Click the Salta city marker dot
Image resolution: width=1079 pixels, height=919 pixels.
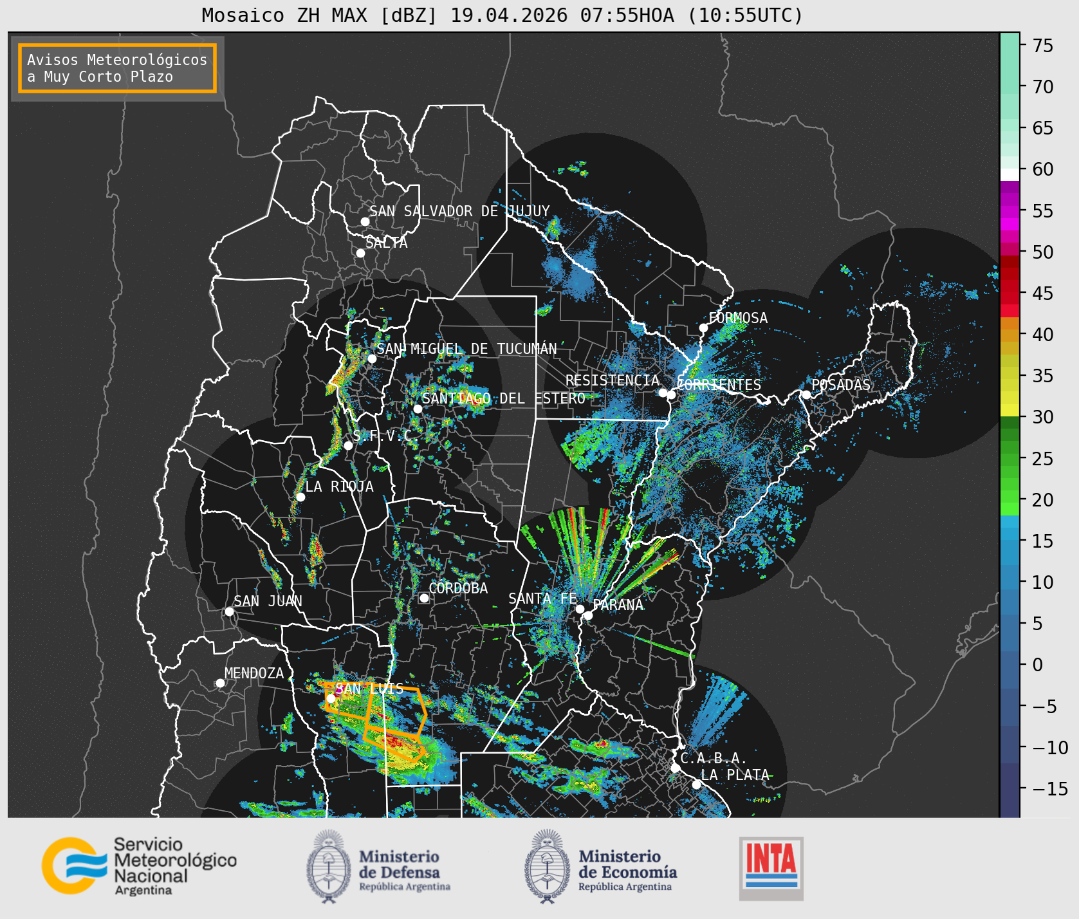click(360, 253)
